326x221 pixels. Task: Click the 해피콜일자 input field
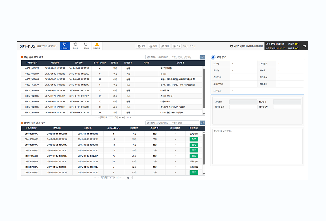click(x=287, y=107)
